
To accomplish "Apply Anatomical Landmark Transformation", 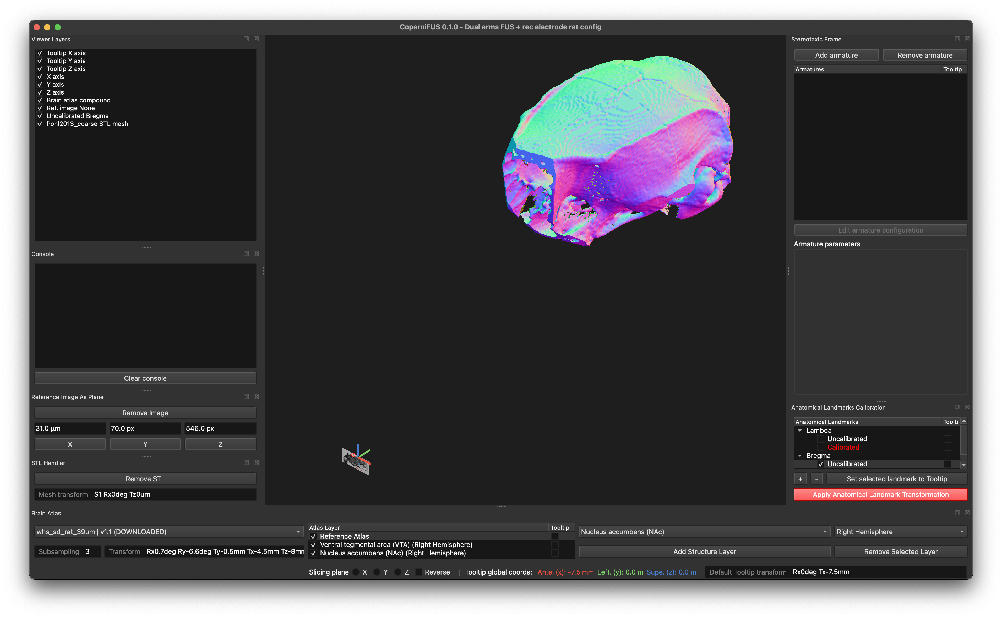I will click(880, 495).
